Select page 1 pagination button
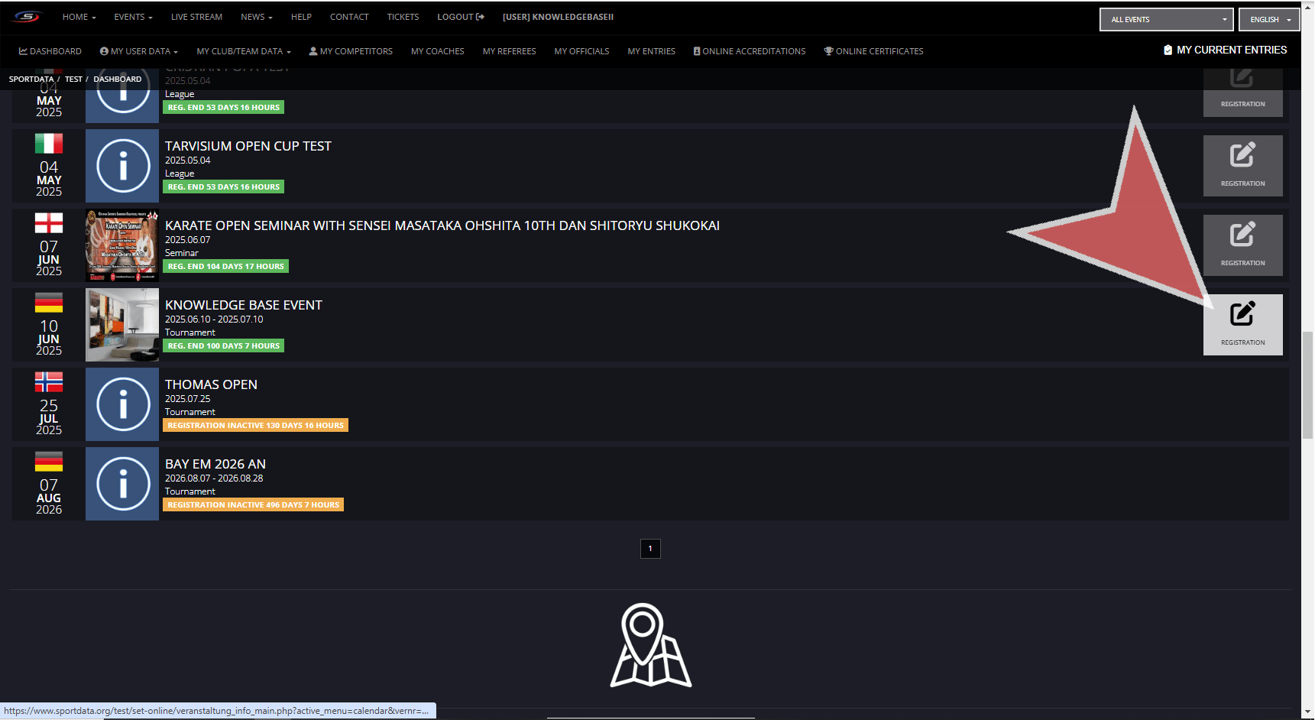Screen dimensions: 1315x720 click(650, 549)
